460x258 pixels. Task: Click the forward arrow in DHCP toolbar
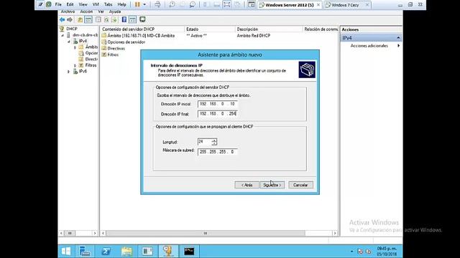(x=70, y=19)
